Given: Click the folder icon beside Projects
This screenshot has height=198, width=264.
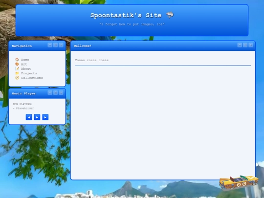Looking at the screenshot, I should (17, 73).
